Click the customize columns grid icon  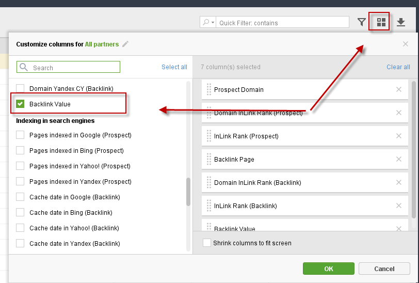(x=381, y=22)
